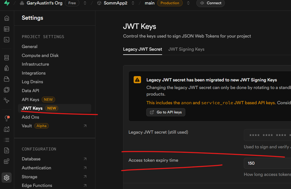The image size is (291, 189).
Task: Open Database configuration link
Action: pos(31,159)
